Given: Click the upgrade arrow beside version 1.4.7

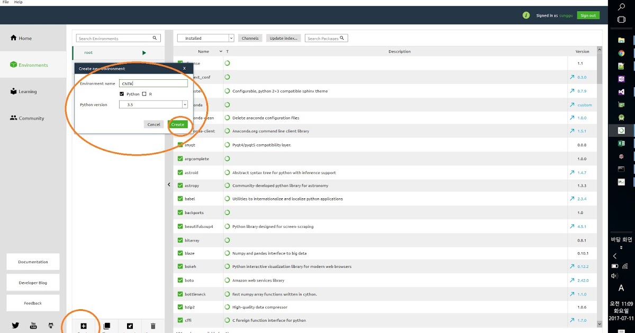Looking at the screenshot, I should 572,172.
